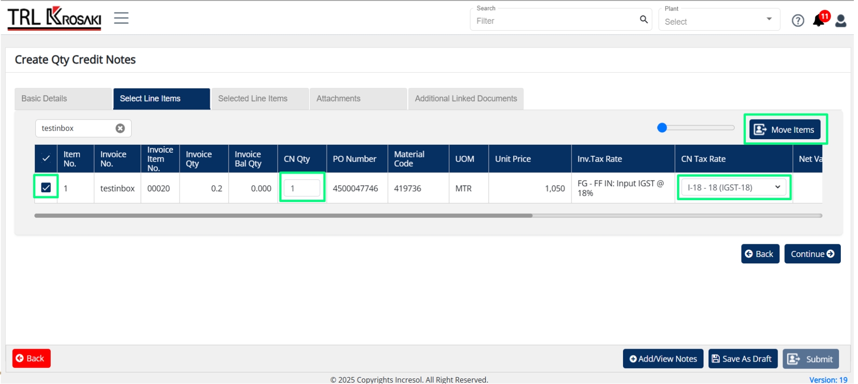Open the notifications bell
858x384 pixels.
pos(819,20)
